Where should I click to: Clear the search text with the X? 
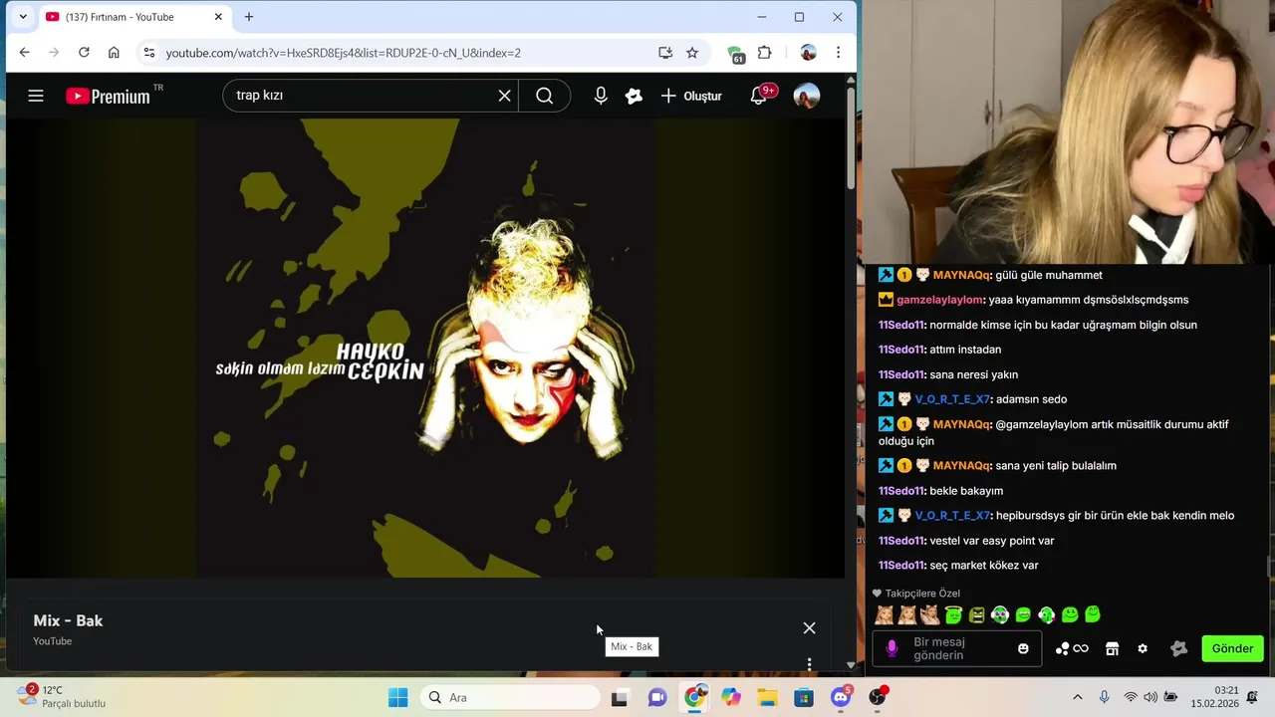click(x=505, y=96)
